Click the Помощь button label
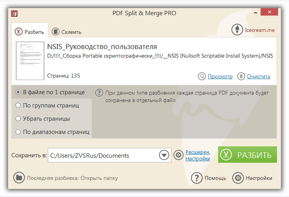The height and width of the screenshot is (197, 289). point(215,178)
